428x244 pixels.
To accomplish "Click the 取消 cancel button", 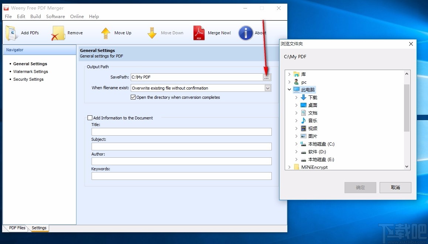I will coord(395,187).
